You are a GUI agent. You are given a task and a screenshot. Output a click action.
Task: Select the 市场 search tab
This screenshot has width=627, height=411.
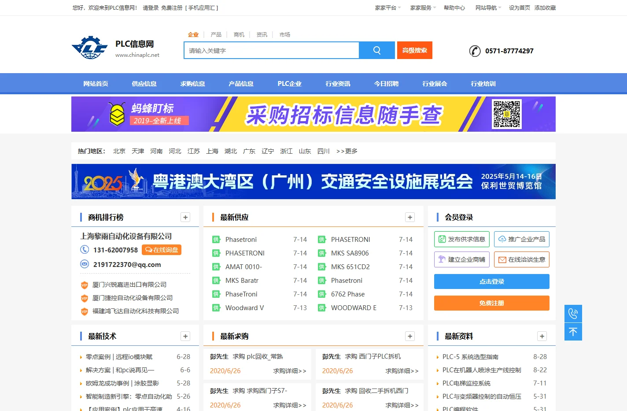(285, 35)
